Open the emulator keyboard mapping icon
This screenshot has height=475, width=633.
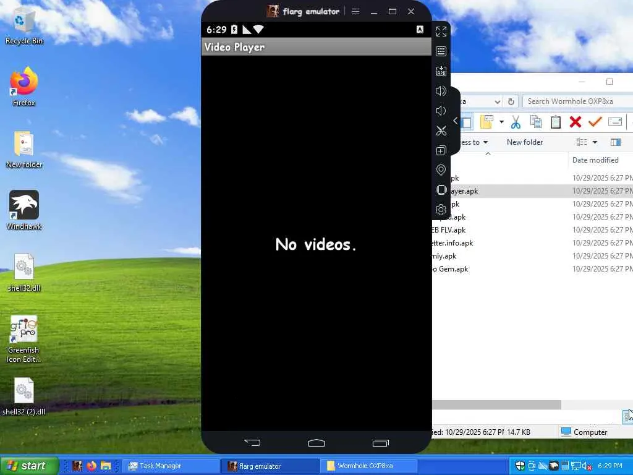pyautogui.click(x=441, y=51)
